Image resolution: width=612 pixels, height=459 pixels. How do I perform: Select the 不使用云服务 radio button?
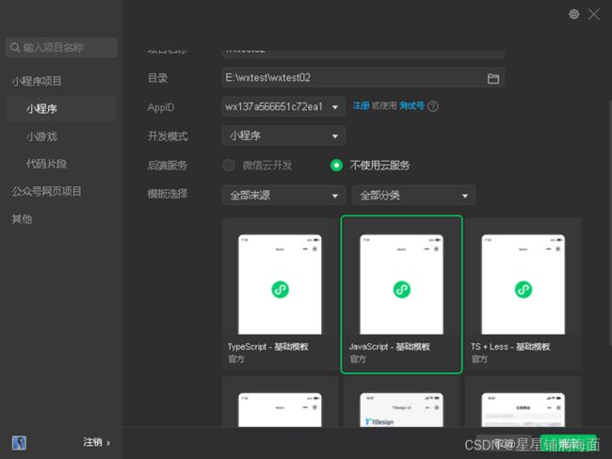(x=336, y=166)
